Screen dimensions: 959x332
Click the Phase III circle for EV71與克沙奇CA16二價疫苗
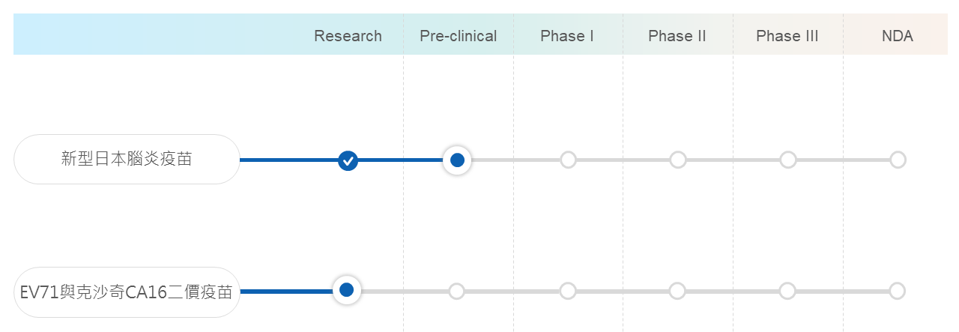click(x=787, y=291)
